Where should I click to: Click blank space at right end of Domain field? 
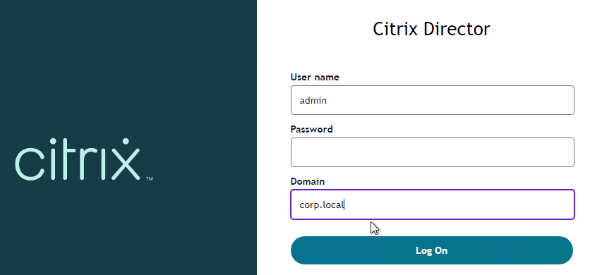click(526, 204)
